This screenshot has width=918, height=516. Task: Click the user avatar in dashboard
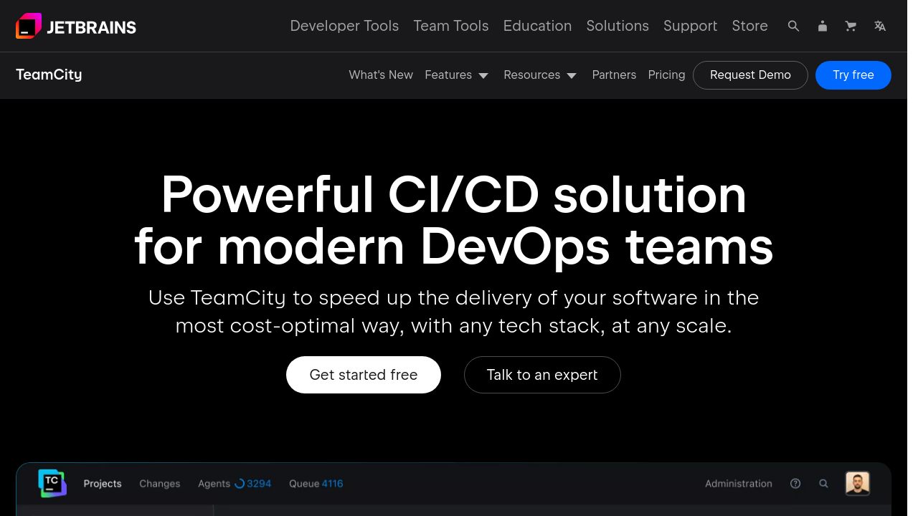857,484
